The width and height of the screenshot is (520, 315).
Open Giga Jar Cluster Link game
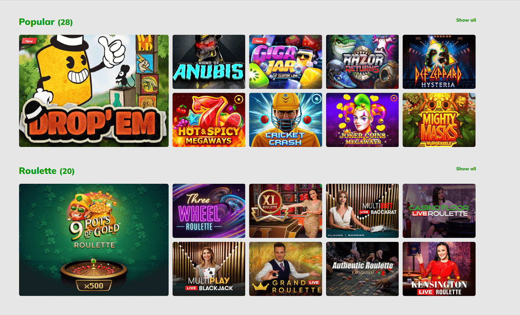(x=285, y=62)
